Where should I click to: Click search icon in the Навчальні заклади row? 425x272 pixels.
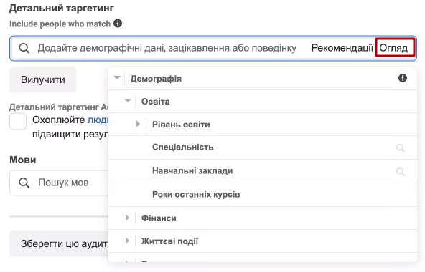point(401,171)
